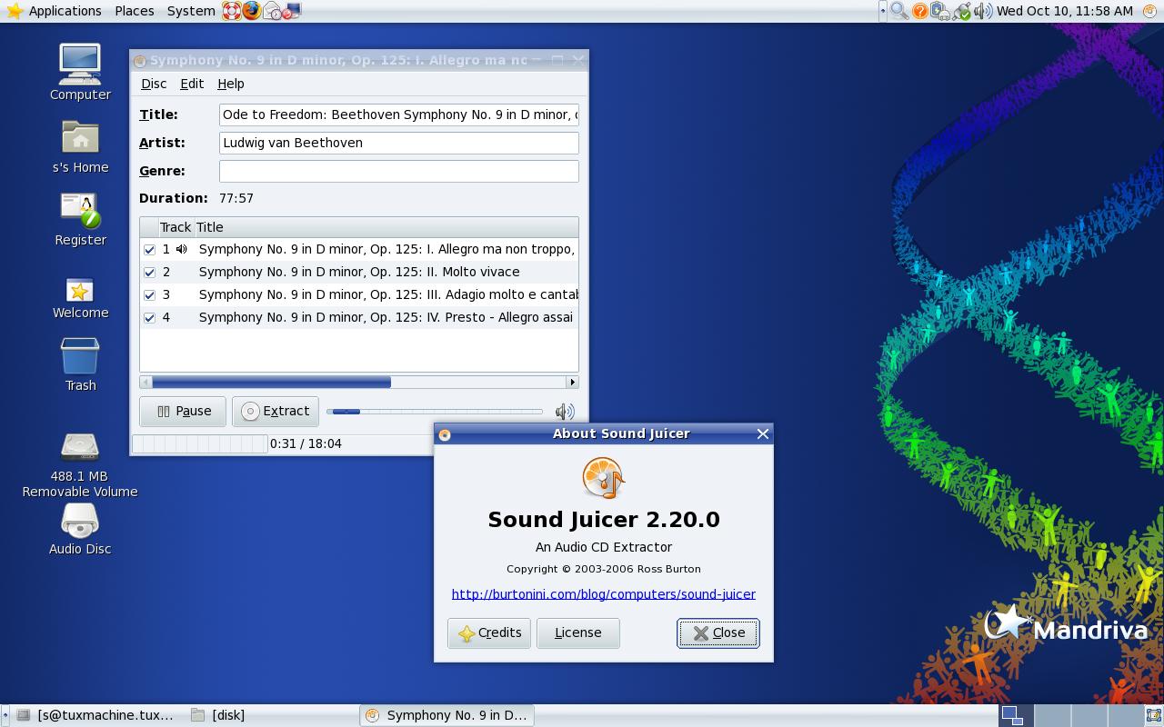The image size is (1164, 727).
Task: Open the Disc menu
Action: tap(154, 84)
